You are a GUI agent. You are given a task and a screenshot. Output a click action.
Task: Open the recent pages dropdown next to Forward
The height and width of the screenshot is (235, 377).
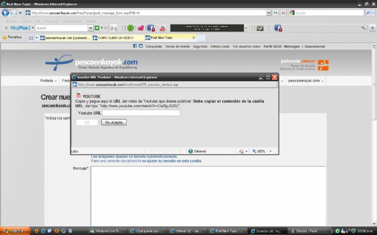click(20, 13)
